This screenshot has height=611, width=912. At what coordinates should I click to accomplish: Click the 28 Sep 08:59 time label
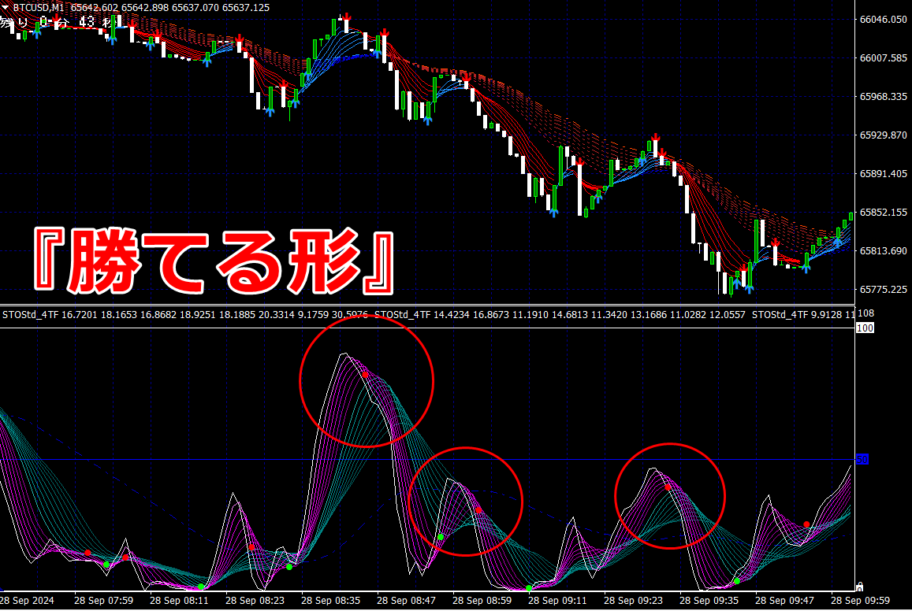[x=482, y=601]
